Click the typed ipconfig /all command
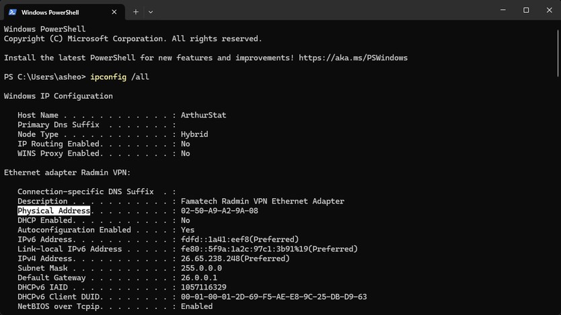This screenshot has height=315, width=561. 120,77
